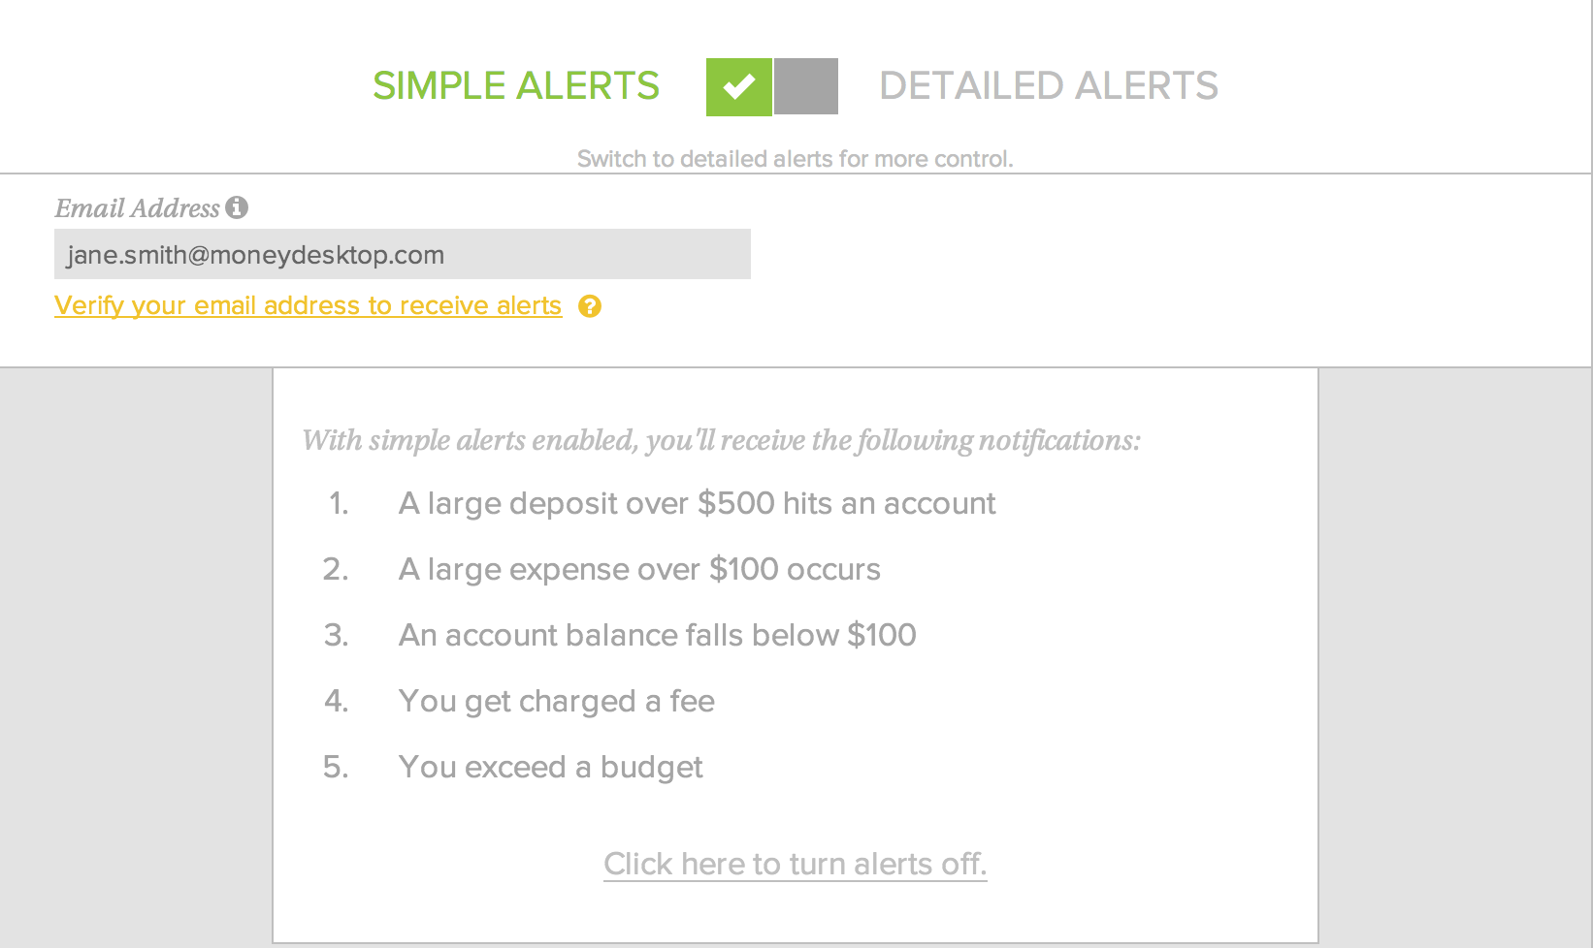1593x948 pixels.
Task: Click the jane.smith email input field
Action: pyautogui.click(x=403, y=254)
